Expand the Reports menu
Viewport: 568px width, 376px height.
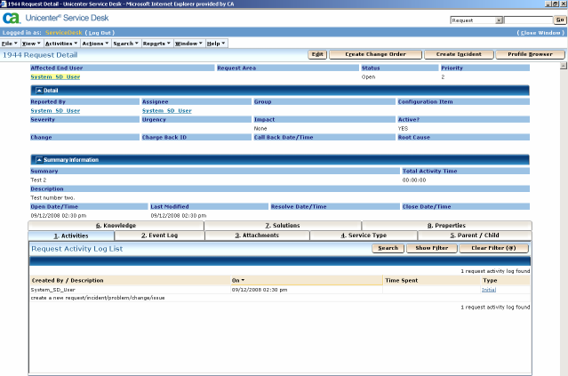pyautogui.click(x=155, y=43)
